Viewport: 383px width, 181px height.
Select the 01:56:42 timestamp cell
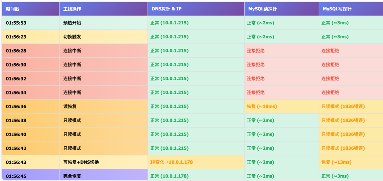point(16,148)
